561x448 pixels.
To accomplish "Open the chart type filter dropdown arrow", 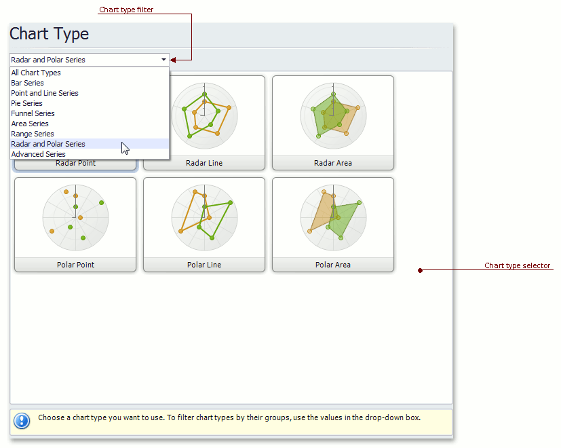I will pos(163,60).
